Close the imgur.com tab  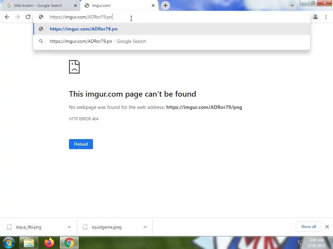tap(153, 6)
